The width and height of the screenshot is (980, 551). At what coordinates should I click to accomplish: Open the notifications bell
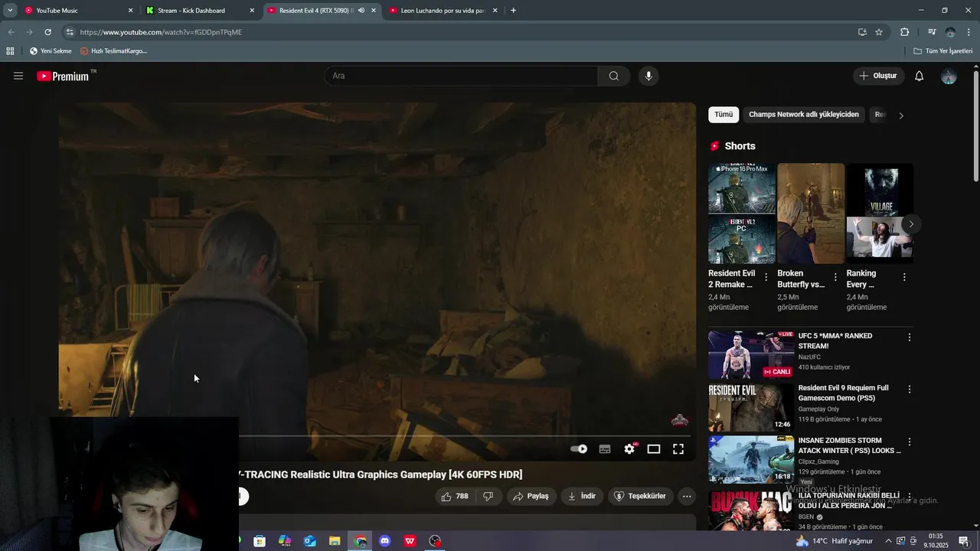(x=920, y=76)
